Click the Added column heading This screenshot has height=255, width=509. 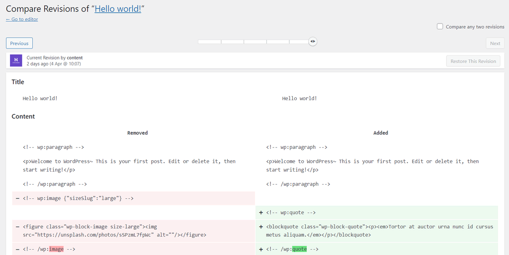381,133
